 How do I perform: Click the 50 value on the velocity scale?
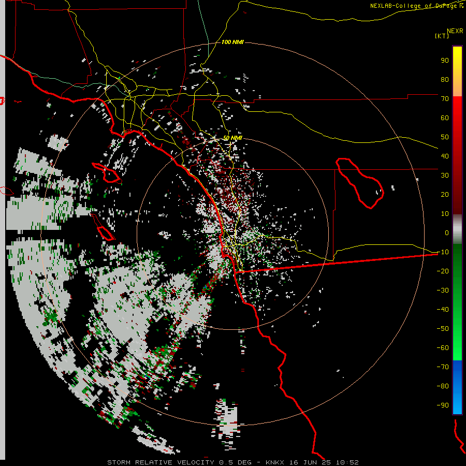click(x=445, y=137)
